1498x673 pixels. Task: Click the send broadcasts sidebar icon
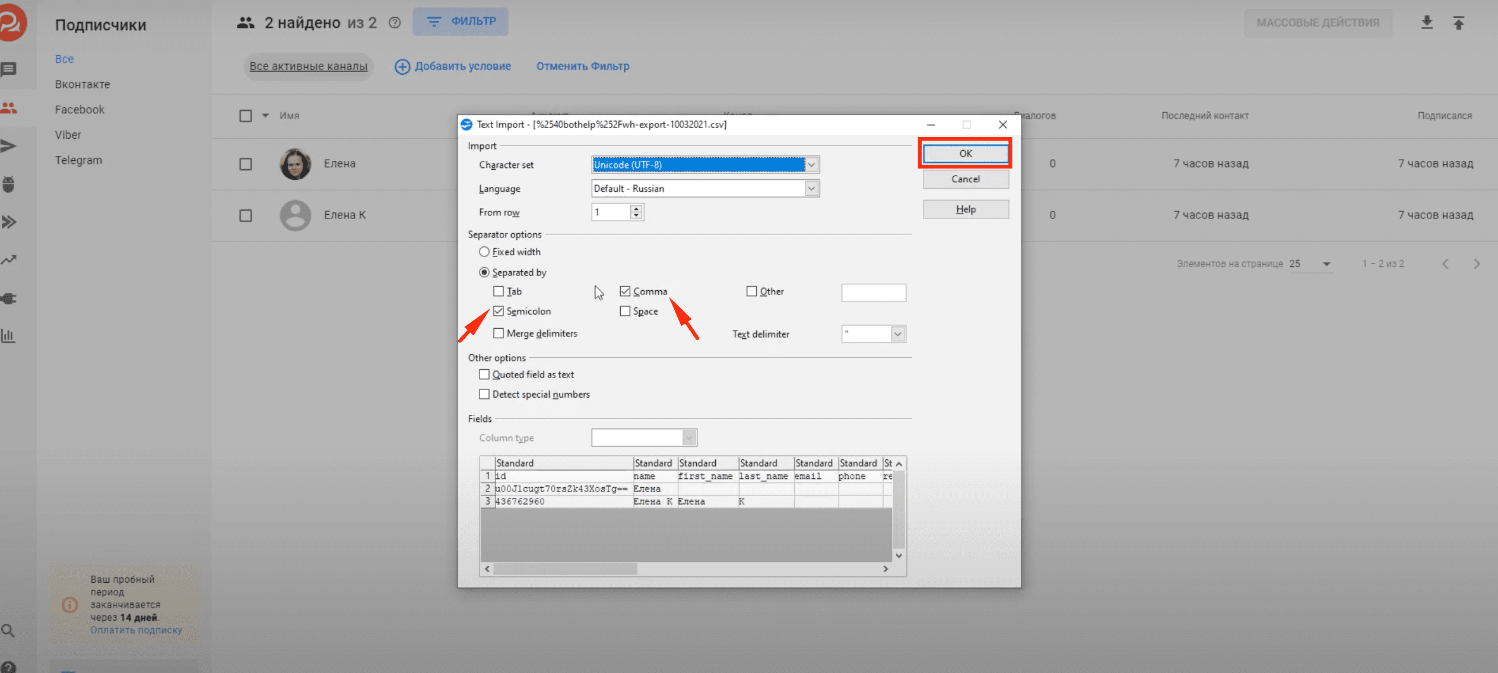9,146
